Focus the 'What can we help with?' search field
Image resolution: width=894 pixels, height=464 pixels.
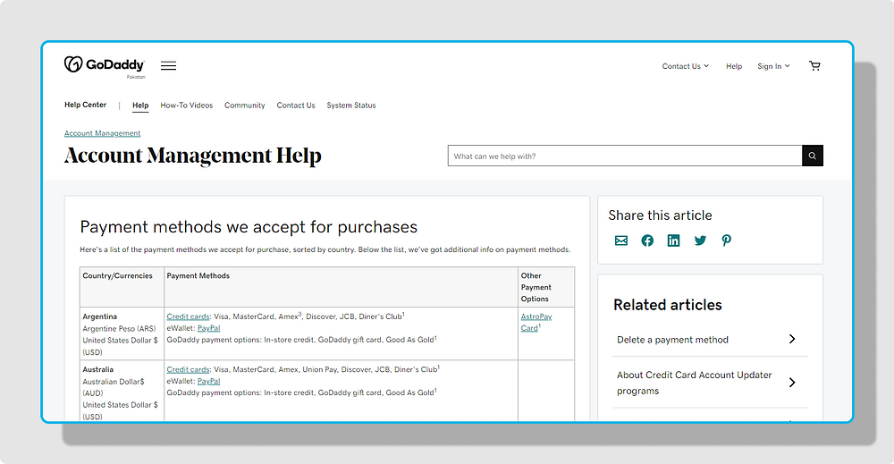click(x=625, y=156)
